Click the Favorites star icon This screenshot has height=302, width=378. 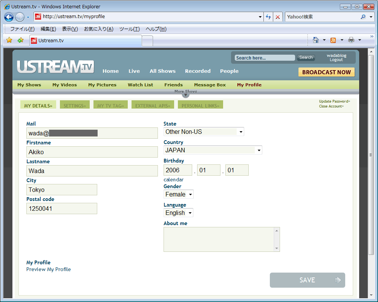(9, 40)
